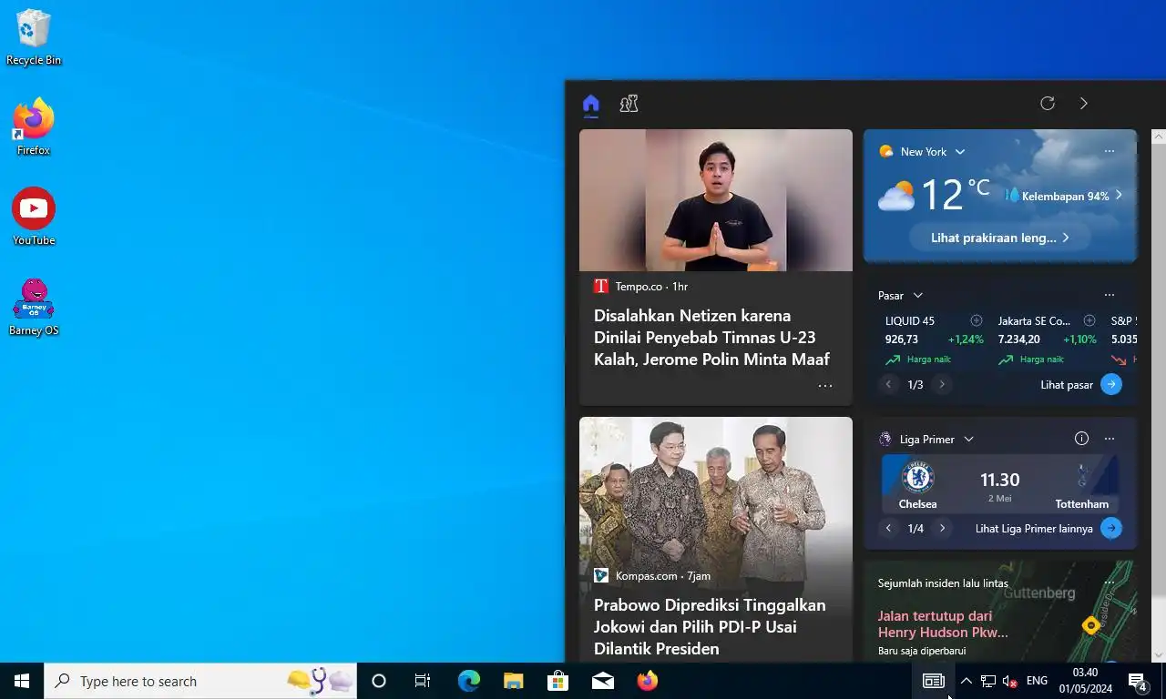Click Lihat prakiraan lengkap button
1166x699 pixels.
tap(1000, 238)
